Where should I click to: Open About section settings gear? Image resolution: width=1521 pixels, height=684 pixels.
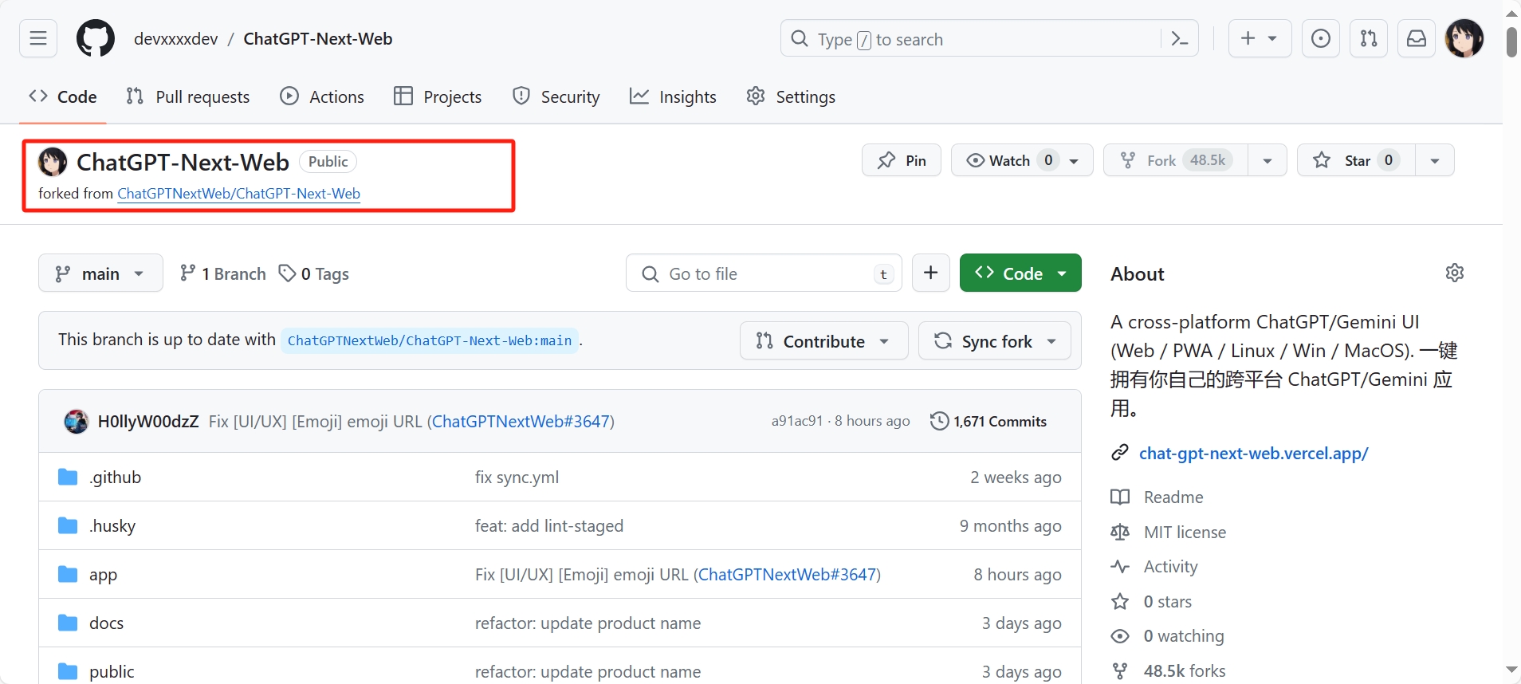coord(1455,273)
